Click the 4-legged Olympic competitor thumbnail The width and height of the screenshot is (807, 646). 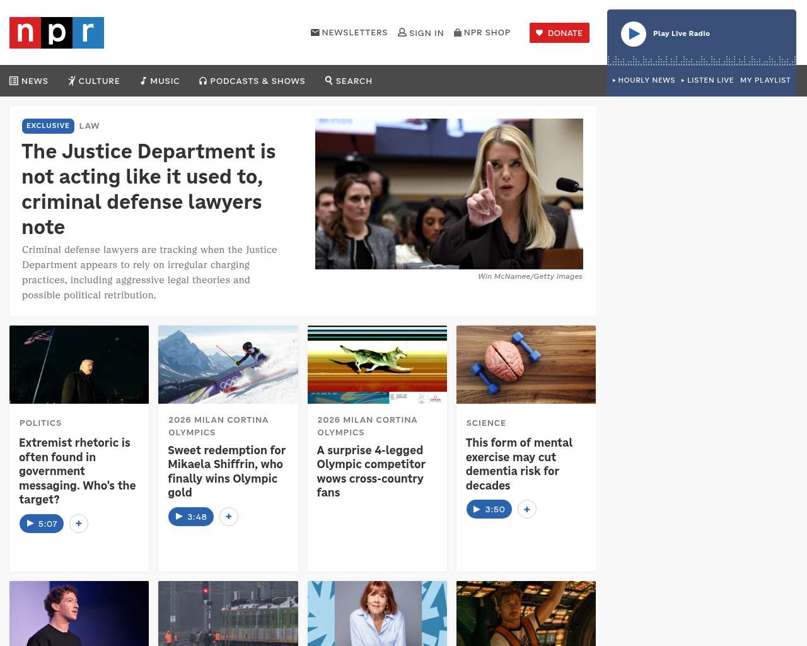point(377,365)
